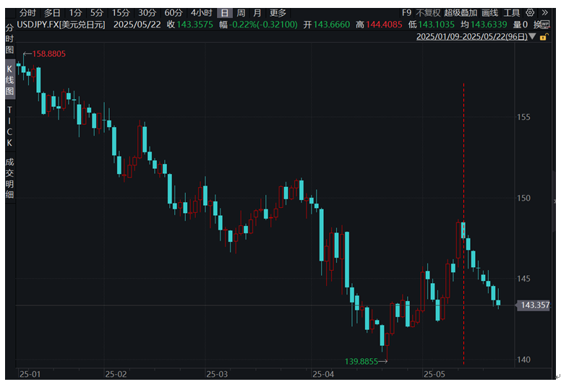561x387 pixels.
Task: Open 画线 drawing tools
Action: (x=490, y=13)
